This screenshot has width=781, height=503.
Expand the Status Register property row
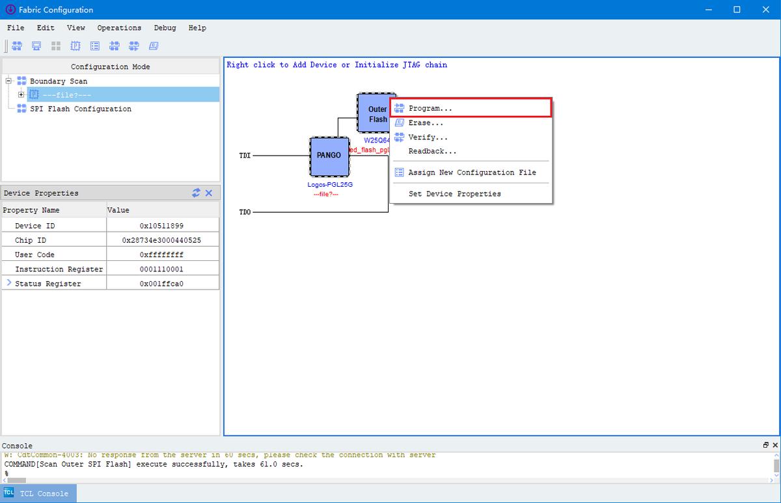8,283
